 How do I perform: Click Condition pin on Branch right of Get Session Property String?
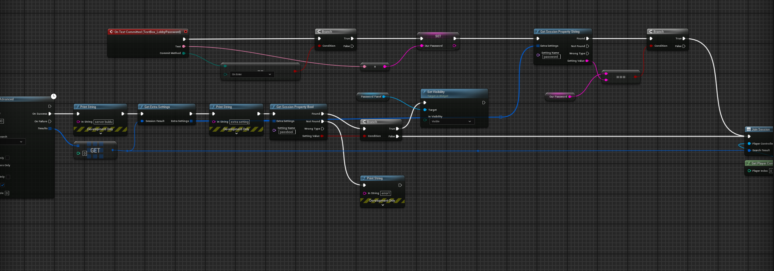pos(651,46)
